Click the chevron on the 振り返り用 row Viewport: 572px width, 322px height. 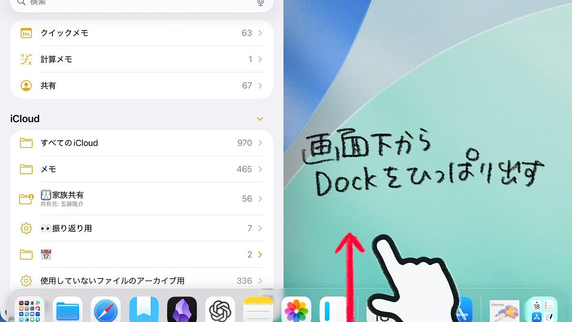pos(260,228)
